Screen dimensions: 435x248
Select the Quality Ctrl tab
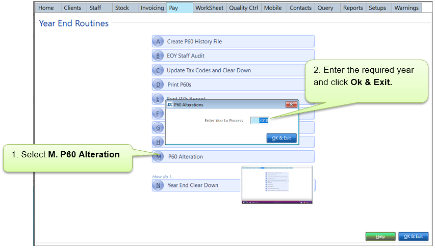tap(243, 8)
